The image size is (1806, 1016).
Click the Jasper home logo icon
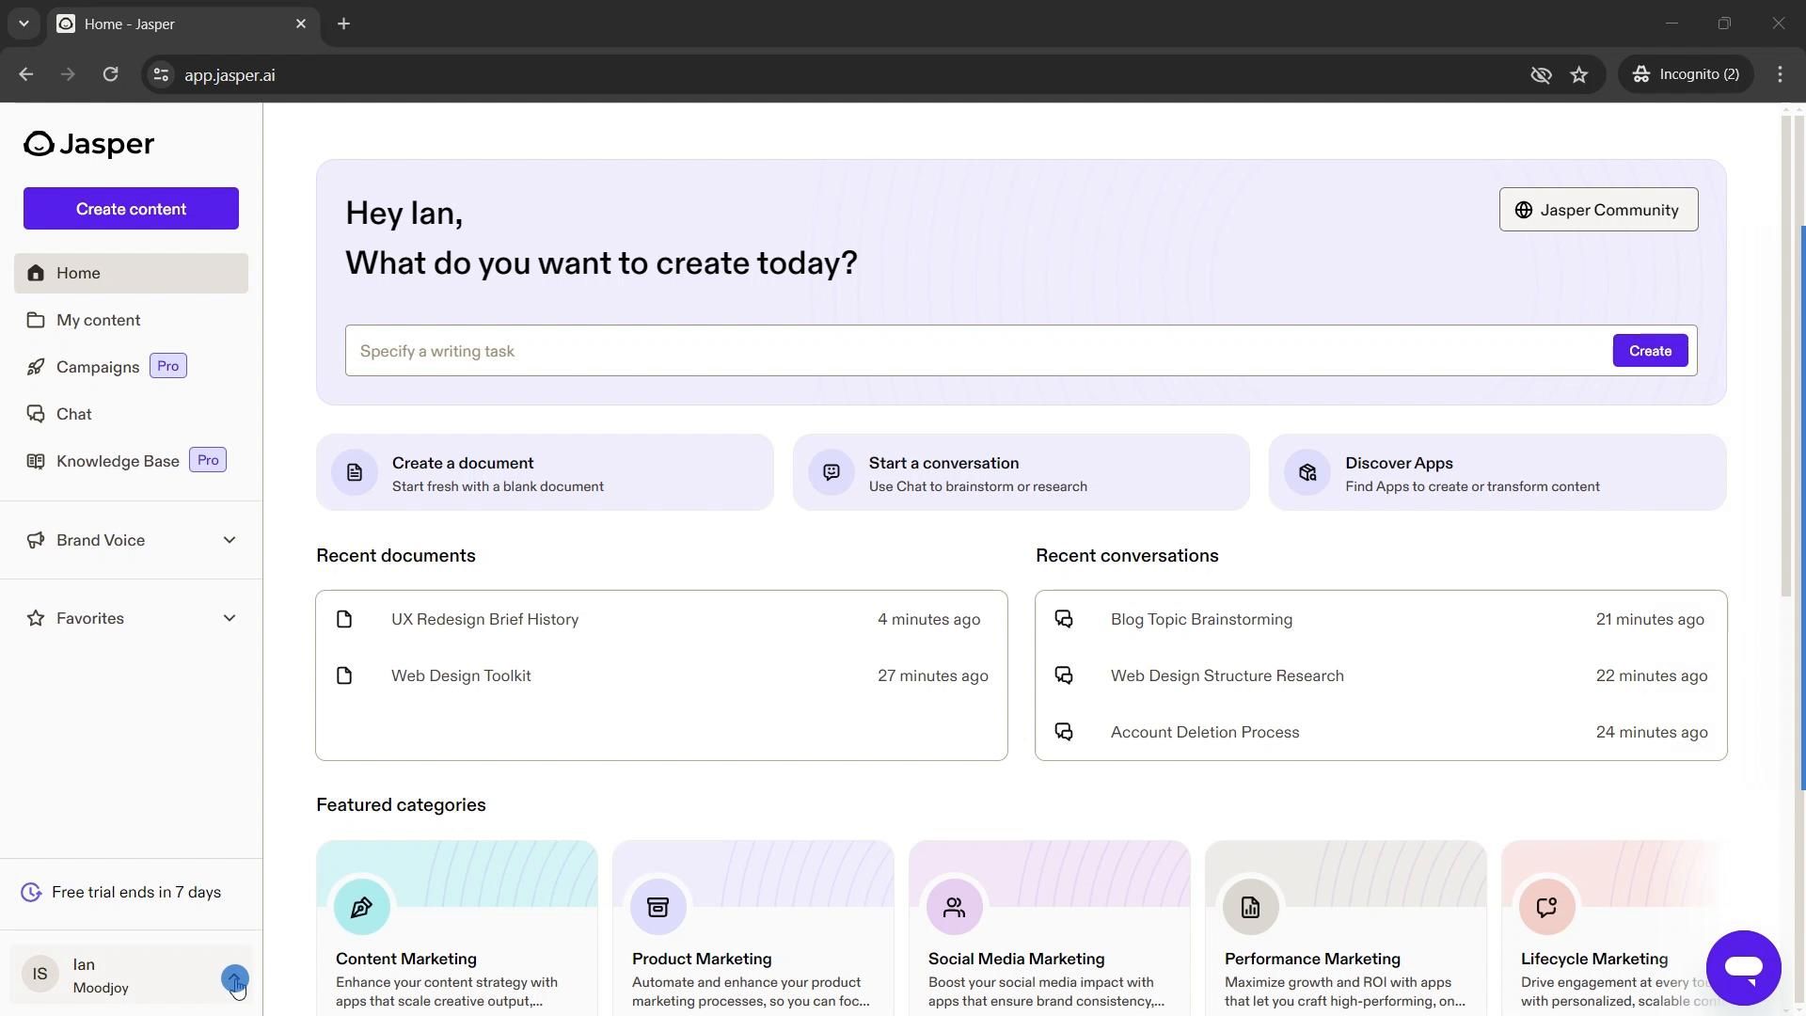click(36, 143)
